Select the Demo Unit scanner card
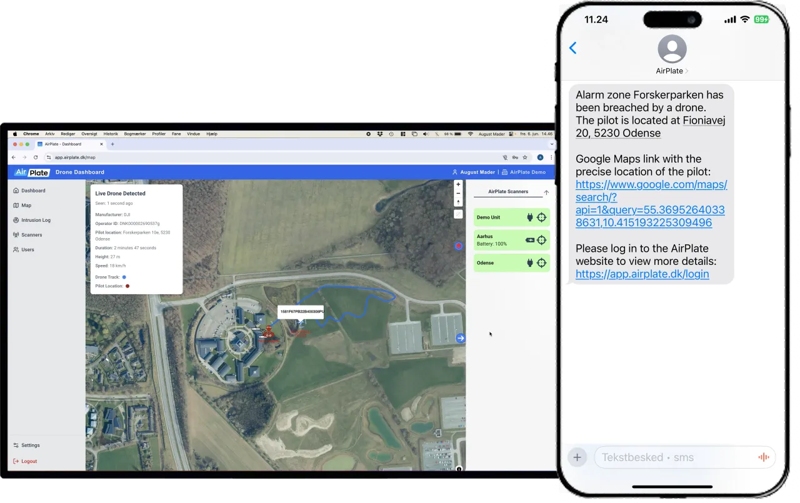The height and width of the screenshot is (503, 800). click(x=512, y=217)
